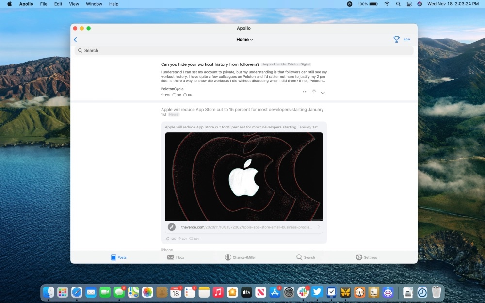Upvote the Peloton workout history post

point(314,92)
